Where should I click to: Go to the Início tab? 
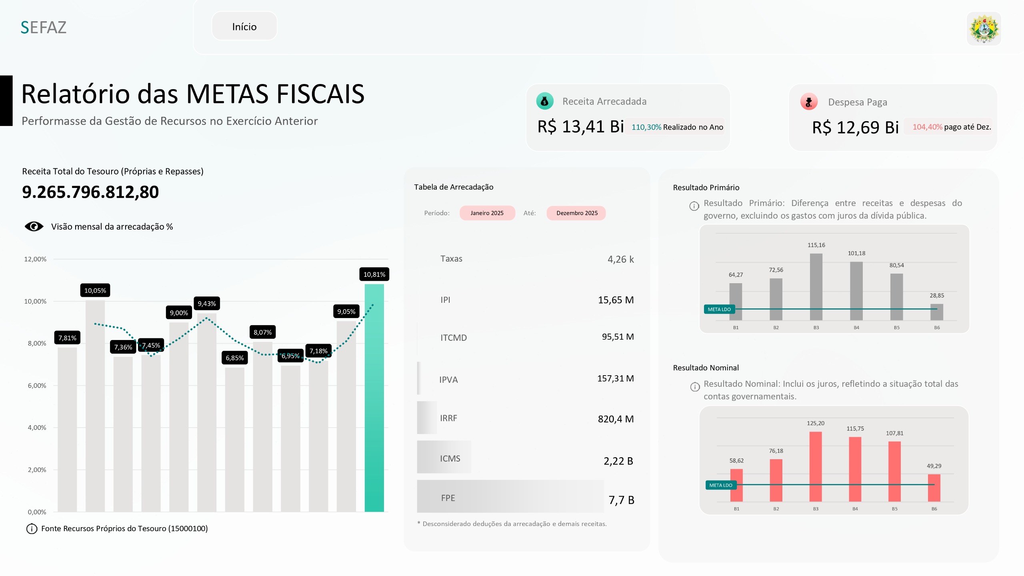244,27
